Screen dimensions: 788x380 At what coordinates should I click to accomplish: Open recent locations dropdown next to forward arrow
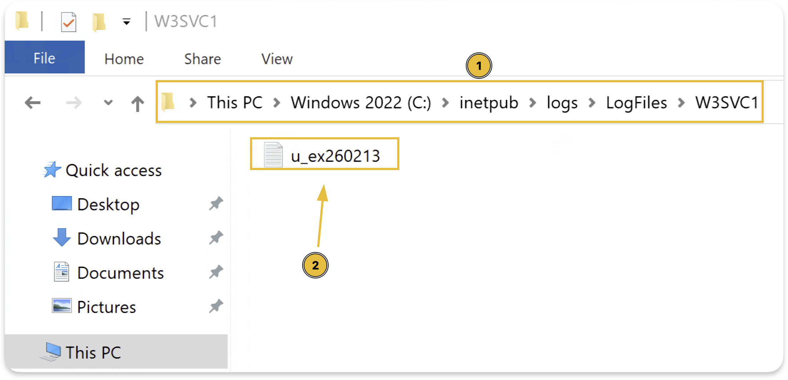(x=108, y=102)
